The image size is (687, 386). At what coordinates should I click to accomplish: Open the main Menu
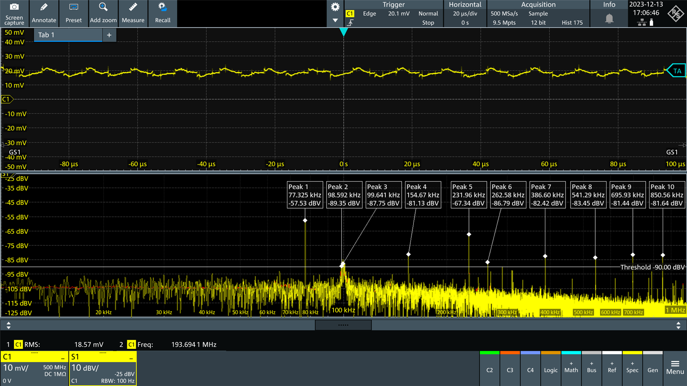pos(675,367)
